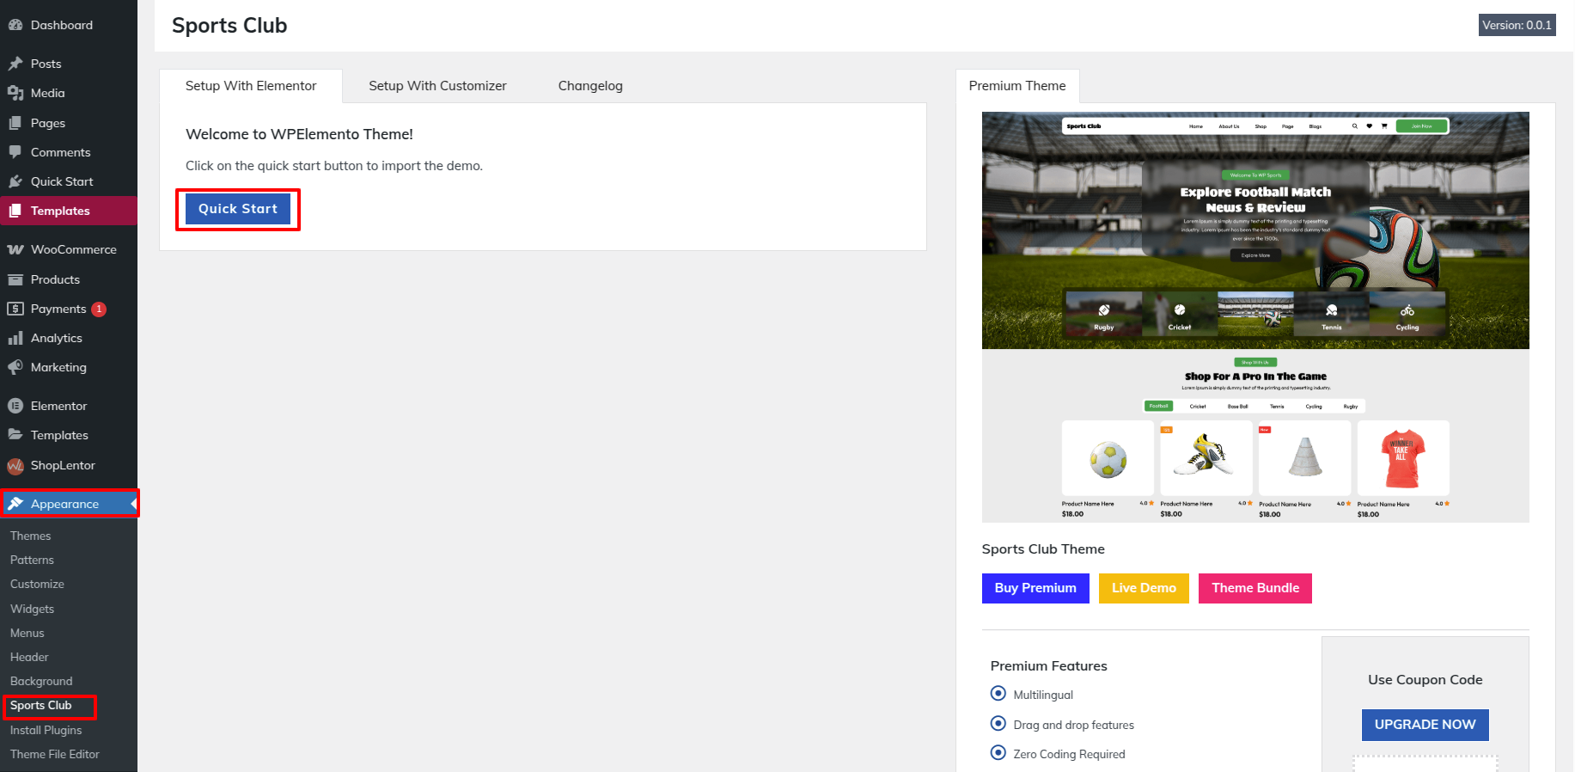Viewport: 1575px width, 772px height.
Task: Click the WooCommerce logo icon
Action: coord(15,249)
